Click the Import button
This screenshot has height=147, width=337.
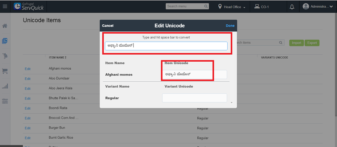[x=297, y=43]
